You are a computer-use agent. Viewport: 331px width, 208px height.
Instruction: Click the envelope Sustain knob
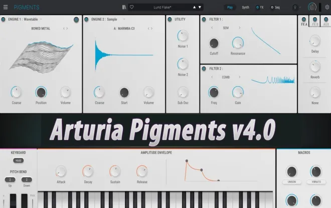click(115, 171)
